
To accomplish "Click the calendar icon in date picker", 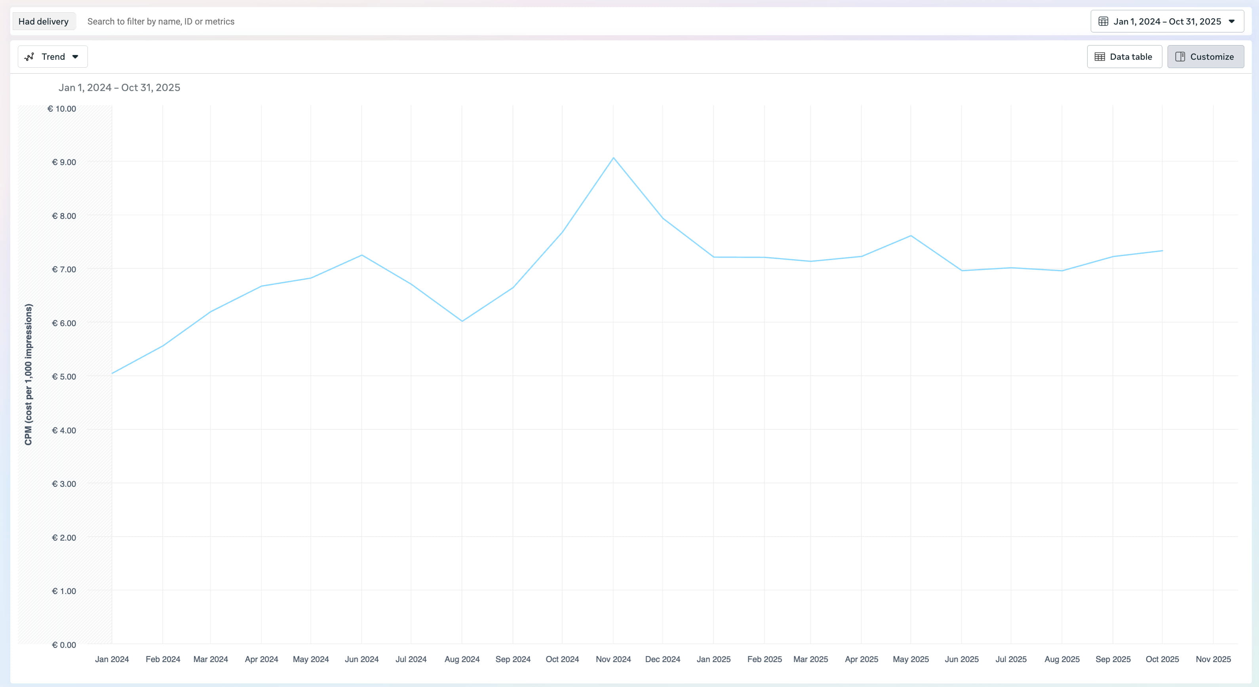I will point(1103,21).
